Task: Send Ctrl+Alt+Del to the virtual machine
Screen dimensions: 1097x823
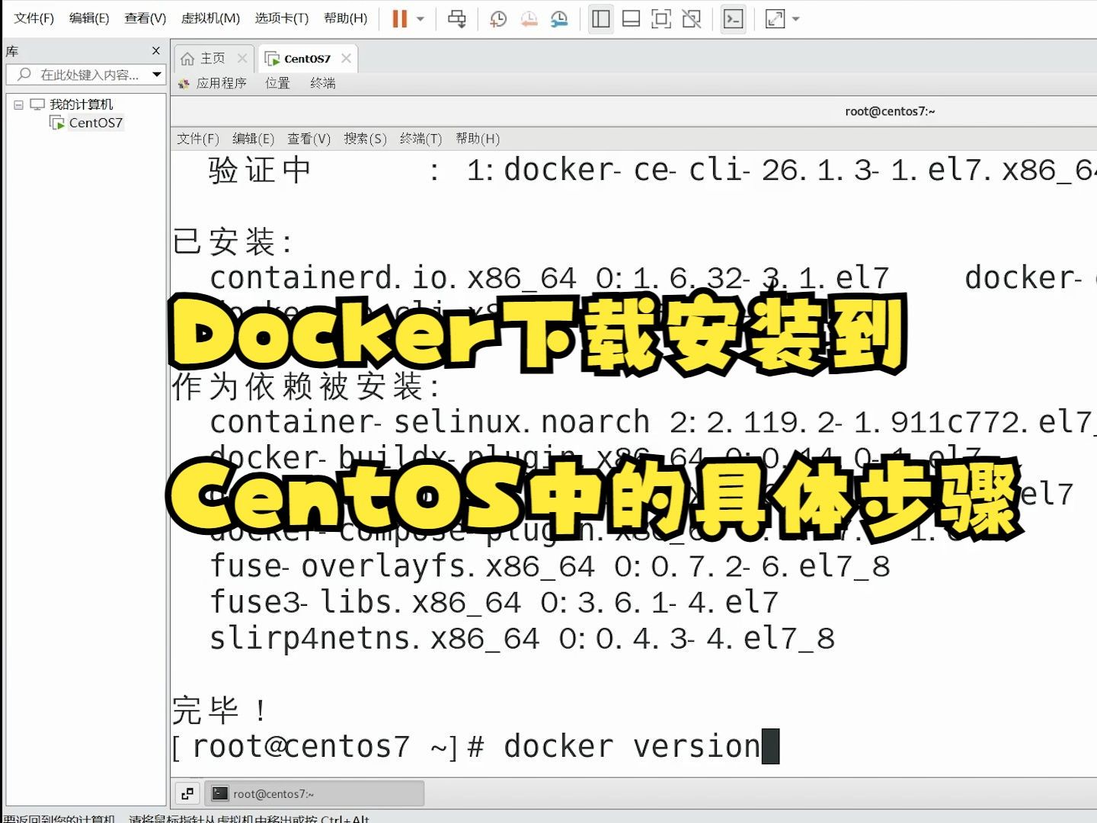Action: (x=457, y=19)
